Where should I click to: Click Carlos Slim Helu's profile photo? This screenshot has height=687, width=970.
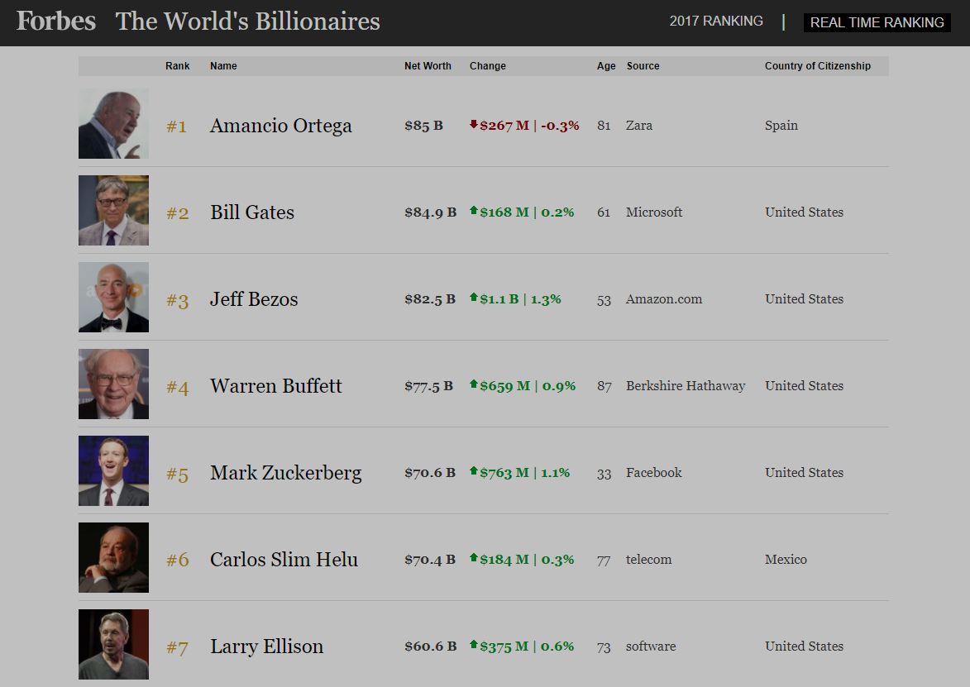click(x=113, y=557)
